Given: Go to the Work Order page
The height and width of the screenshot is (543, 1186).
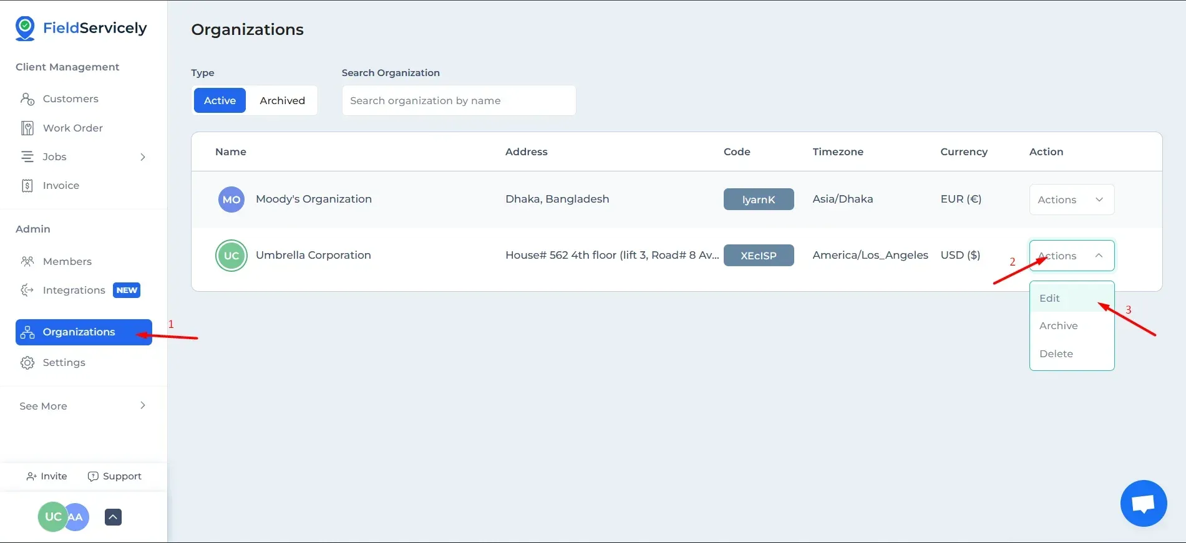Looking at the screenshot, I should point(72,128).
